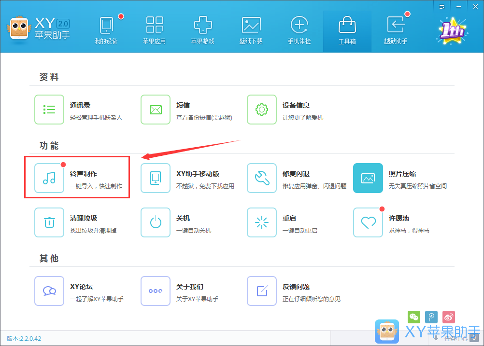The width and height of the screenshot is (484, 346).
Task: Switch to the 工具箱 tab
Action: tap(347, 29)
